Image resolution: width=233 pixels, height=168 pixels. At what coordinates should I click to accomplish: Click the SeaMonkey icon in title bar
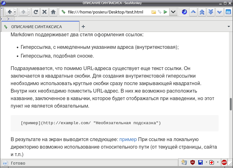(x=3, y=3)
